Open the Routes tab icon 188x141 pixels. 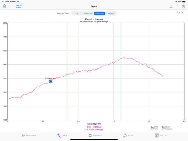(125, 135)
